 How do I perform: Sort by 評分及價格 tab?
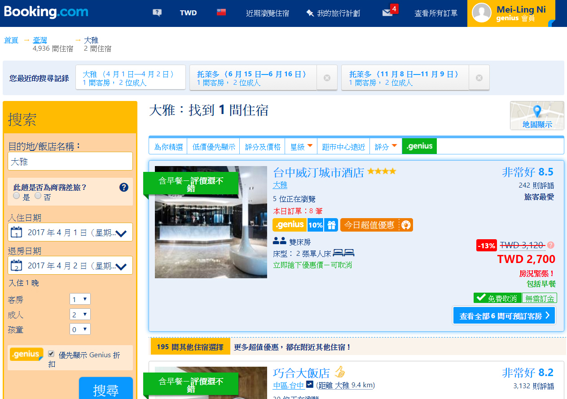(263, 146)
